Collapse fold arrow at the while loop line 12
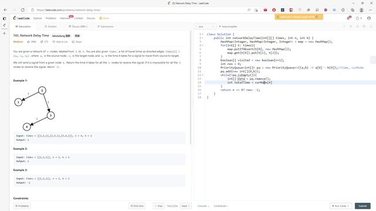The width and height of the screenshot is (376, 211). pos(203,75)
